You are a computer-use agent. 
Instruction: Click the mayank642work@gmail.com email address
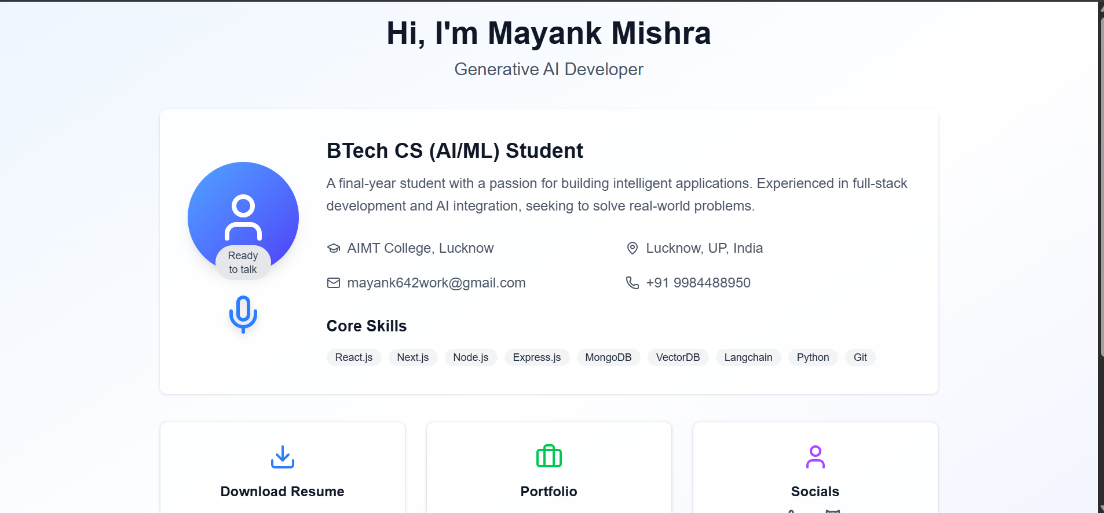pos(436,283)
